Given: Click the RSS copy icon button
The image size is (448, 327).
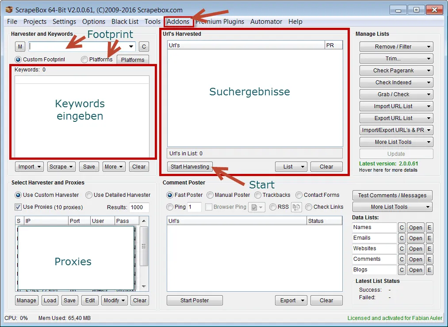Looking at the screenshot, I should (x=296, y=207).
